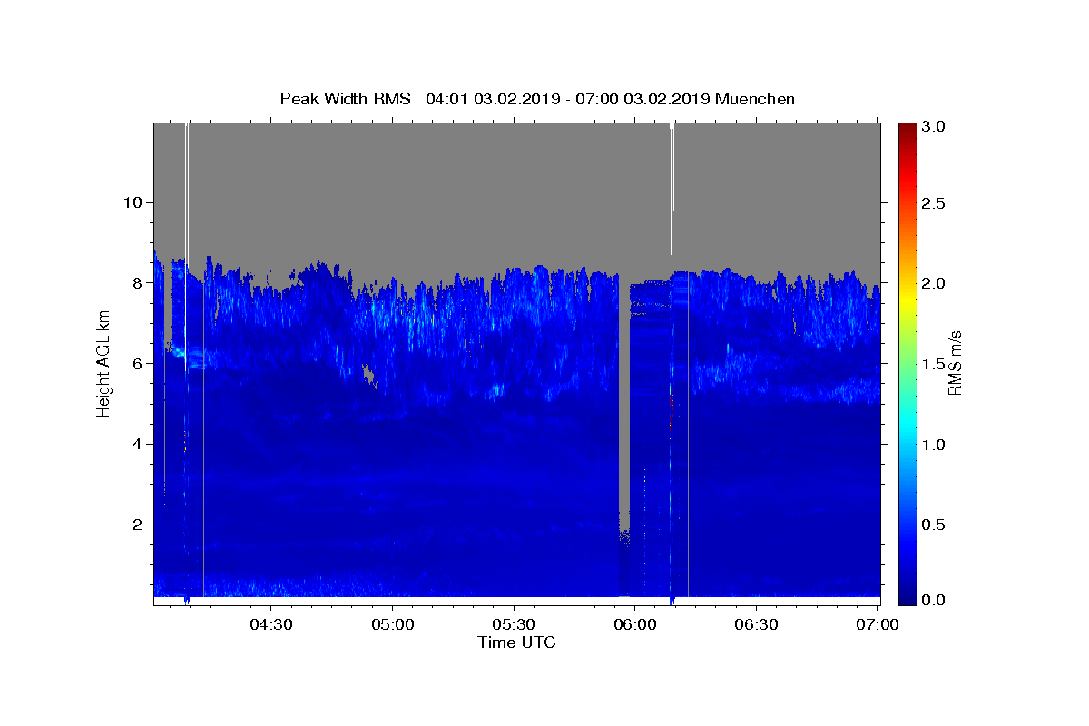This screenshot has width=1089, height=726.
Task: Click the colorbar label 'RMS m/s'
Action: [955, 362]
